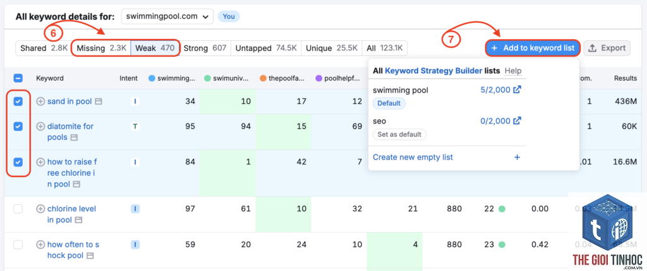Check the chlorine level in pool checkbox
The image size is (647, 271).
coord(18,209)
